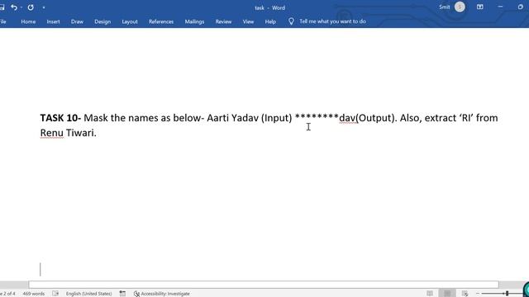
Task: Open the Help tab
Action: coord(270,21)
